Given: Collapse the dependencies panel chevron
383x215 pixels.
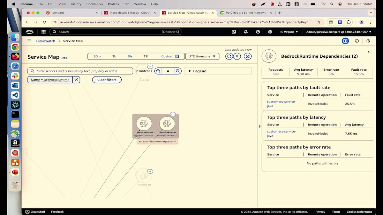Looking at the screenshot, I should pyautogui.click(x=368, y=52).
